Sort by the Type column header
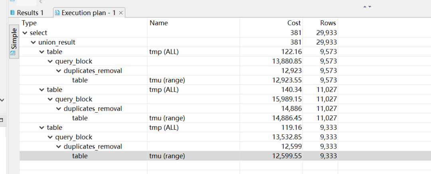The width and height of the screenshot is (431, 174). (x=29, y=23)
